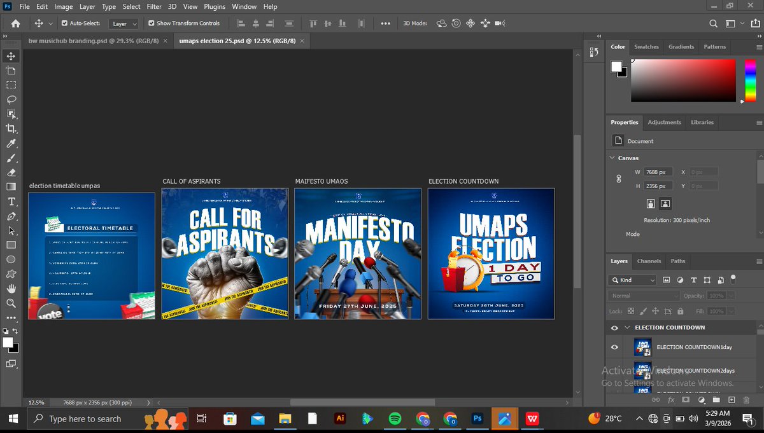Select the Brush tool
Viewport: 764px width, 433px height.
coord(11,158)
